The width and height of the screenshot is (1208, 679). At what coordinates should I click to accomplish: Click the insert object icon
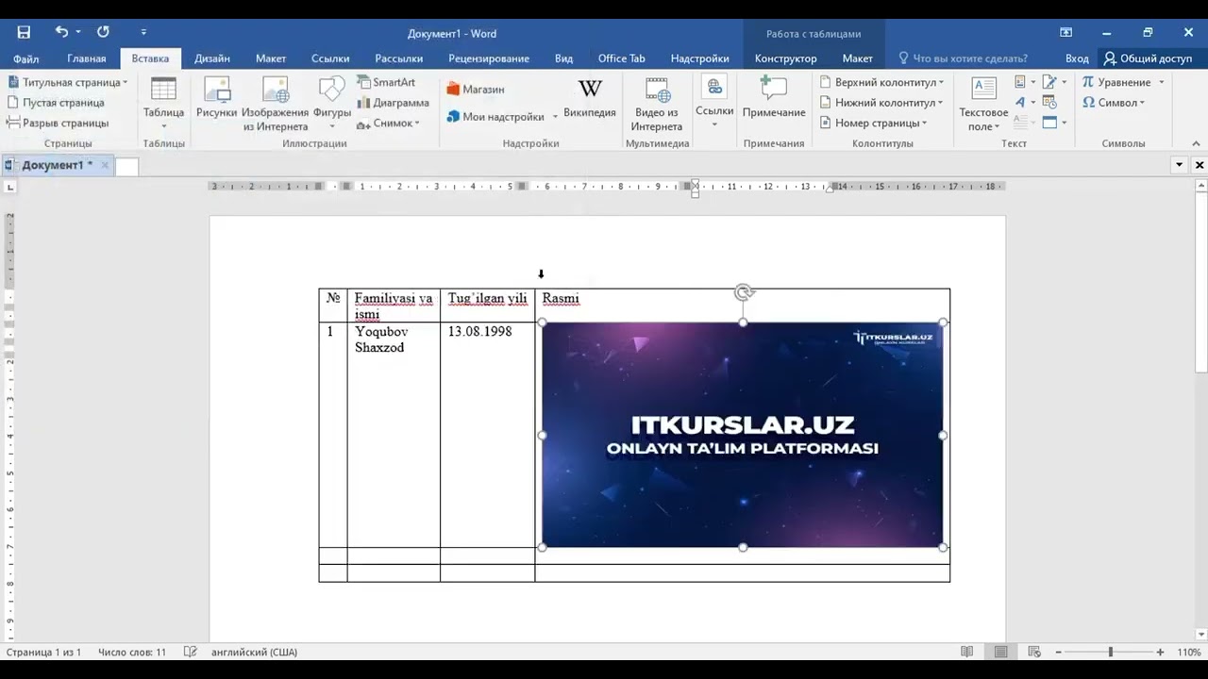(1049, 123)
